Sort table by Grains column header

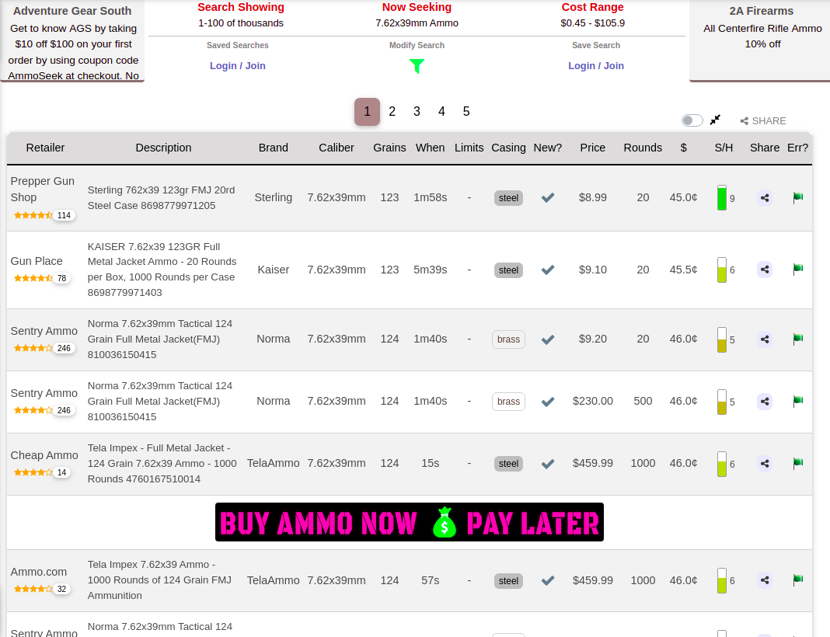click(x=389, y=148)
